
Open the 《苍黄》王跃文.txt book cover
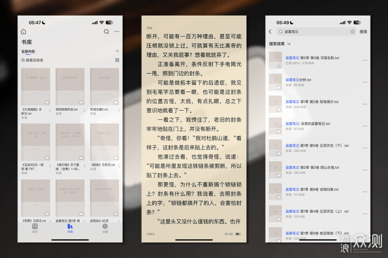coord(36,198)
